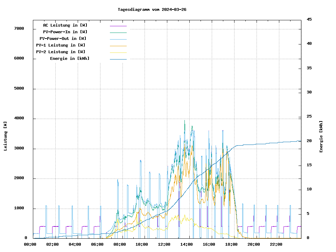Click the Energie in [kWh] legend label
The image size is (336, 252).
pos(70,58)
